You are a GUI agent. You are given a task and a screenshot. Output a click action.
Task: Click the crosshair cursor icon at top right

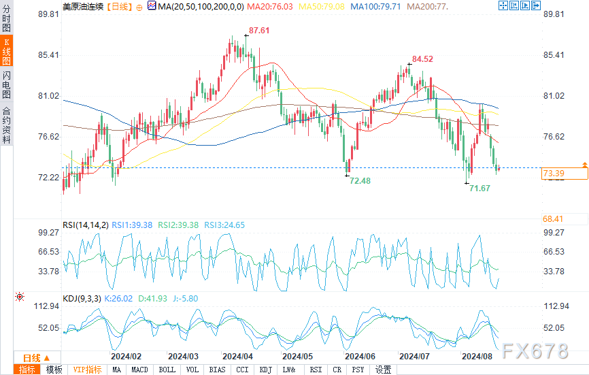tap(503, 5)
